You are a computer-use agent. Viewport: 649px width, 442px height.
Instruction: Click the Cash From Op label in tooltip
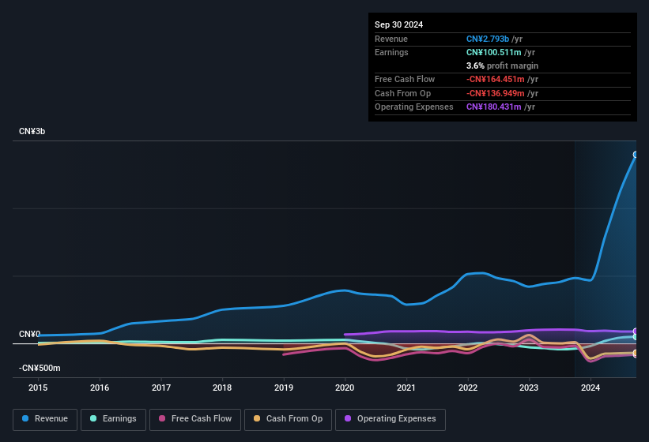(402, 93)
